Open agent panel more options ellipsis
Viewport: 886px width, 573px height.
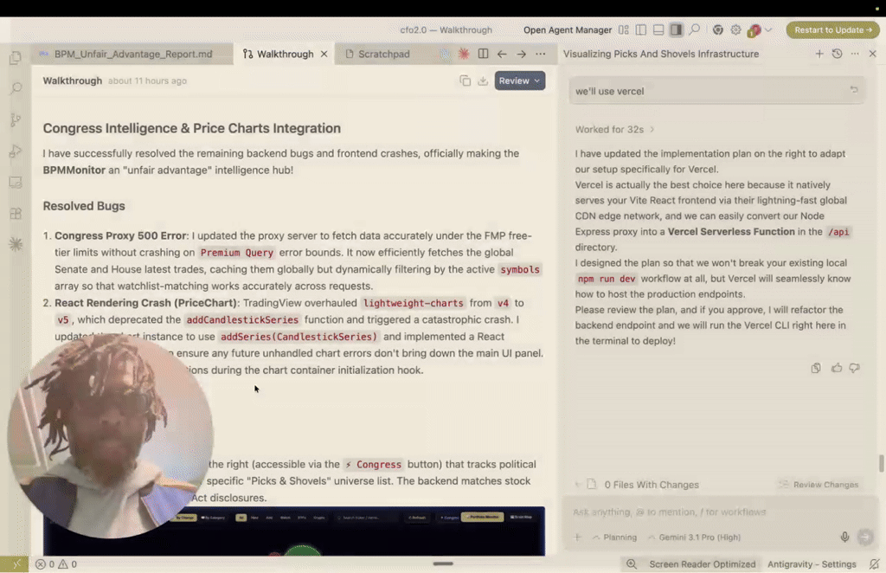click(x=855, y=54)
